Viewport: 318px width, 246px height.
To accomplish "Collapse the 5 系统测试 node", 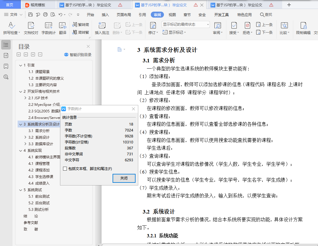I will click(x=21, y=190).
